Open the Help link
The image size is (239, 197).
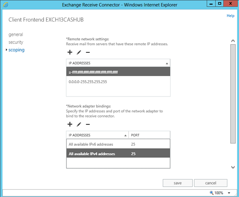230,15
